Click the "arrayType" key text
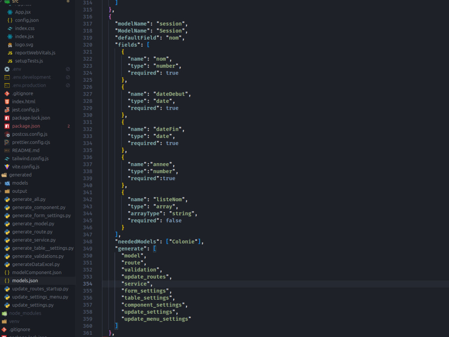 145,213
